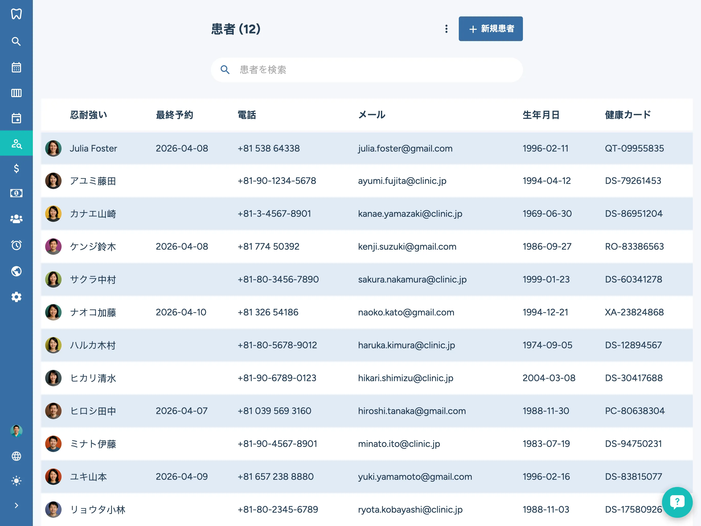This screenshot has width=701, height=526.
Task: Expand the sidebar with chevron arrow
Action: pyautogui.click(x=16, y=505)
